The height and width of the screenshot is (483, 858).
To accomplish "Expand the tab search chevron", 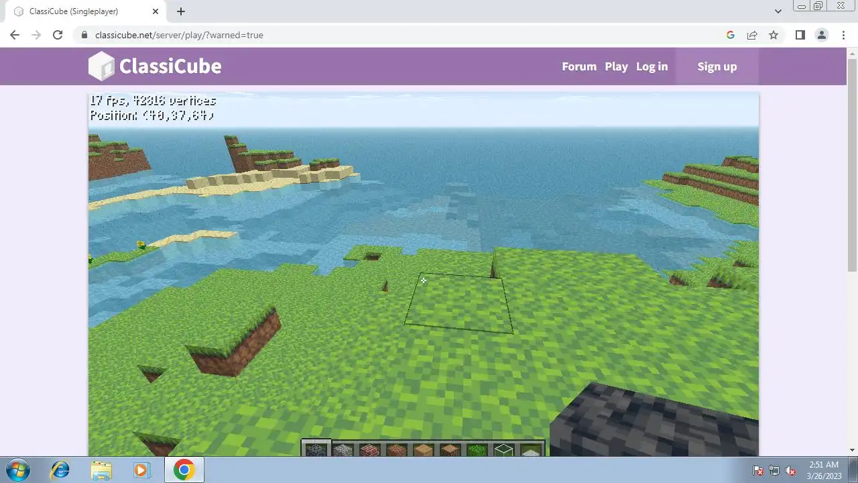I will coord(778,11).
